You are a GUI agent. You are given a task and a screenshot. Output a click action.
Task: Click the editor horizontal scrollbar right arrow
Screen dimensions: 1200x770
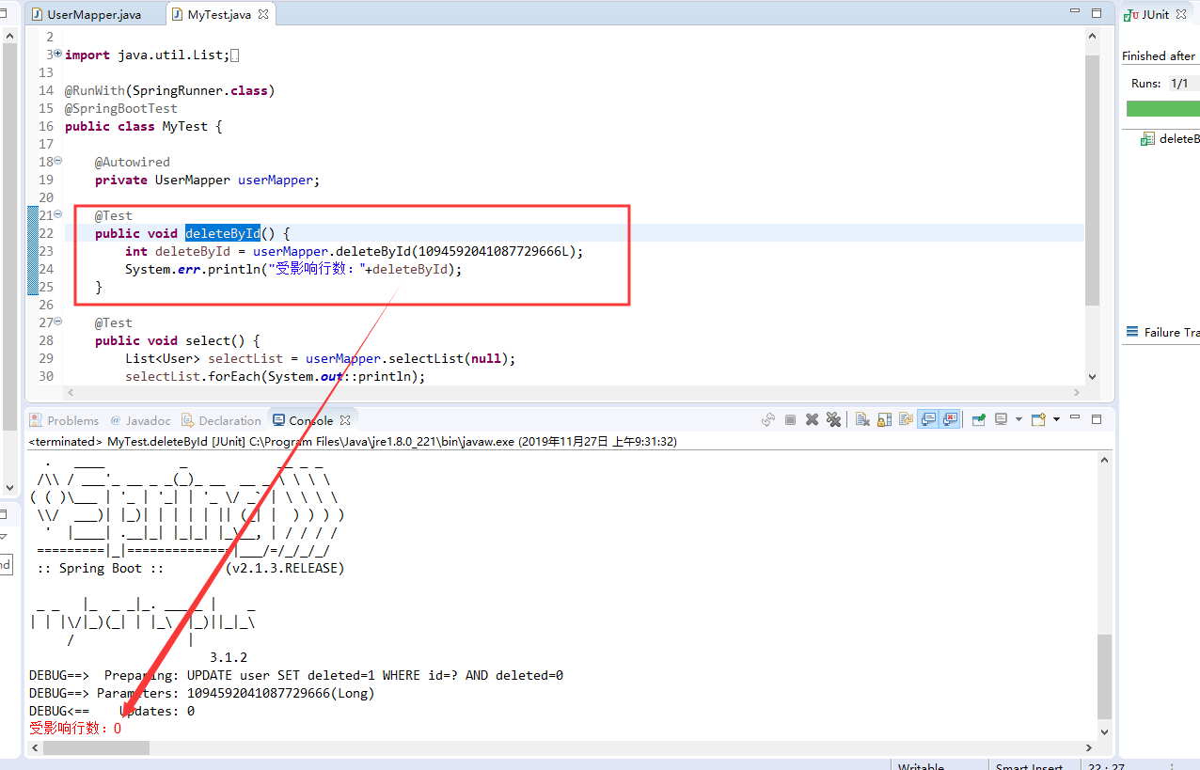[1077, 393]
